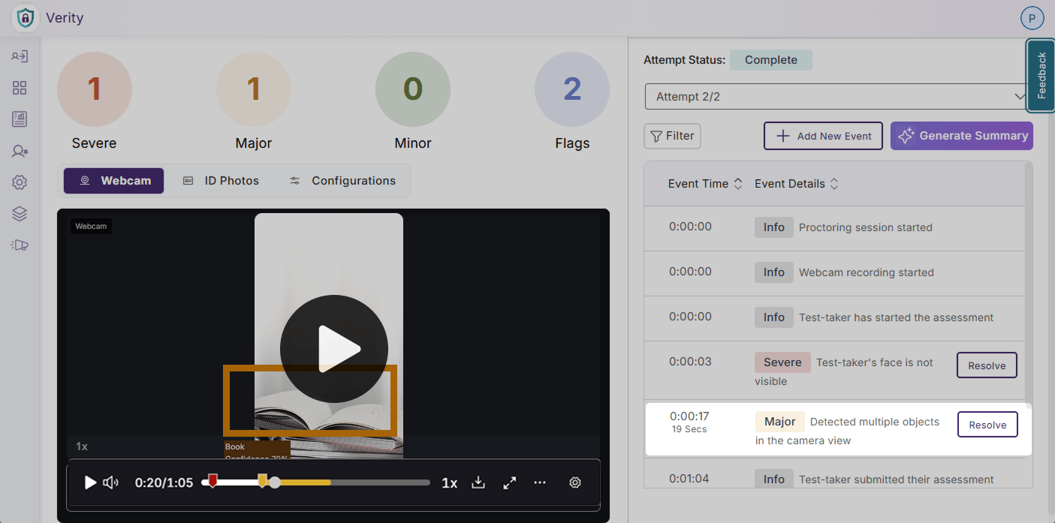Jump to the red severe marker on timeline
Screen dimensions: 1055x523
tap(213, 480)
